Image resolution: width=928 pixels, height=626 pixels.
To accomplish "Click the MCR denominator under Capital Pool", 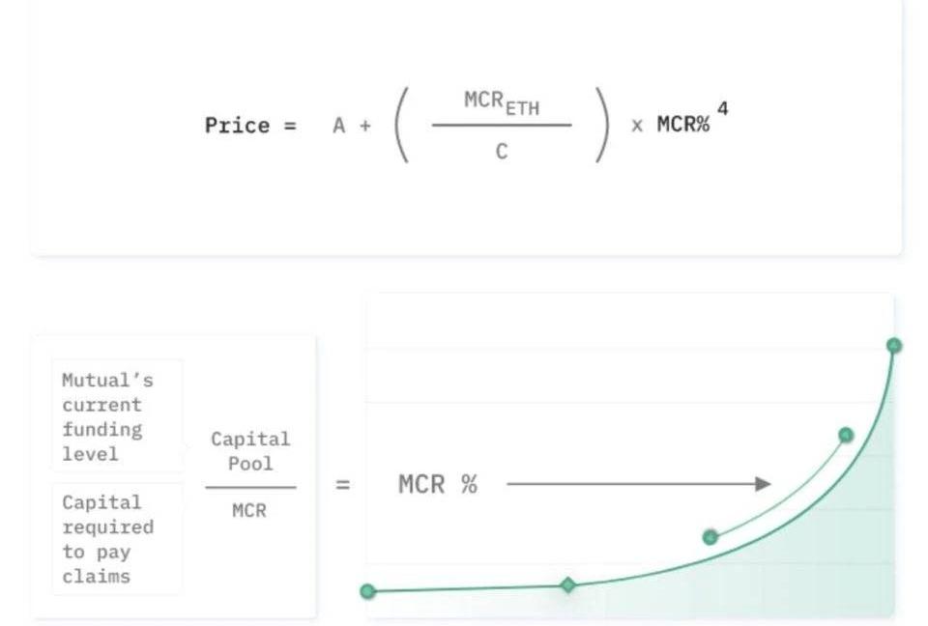I will click(249, 510).
